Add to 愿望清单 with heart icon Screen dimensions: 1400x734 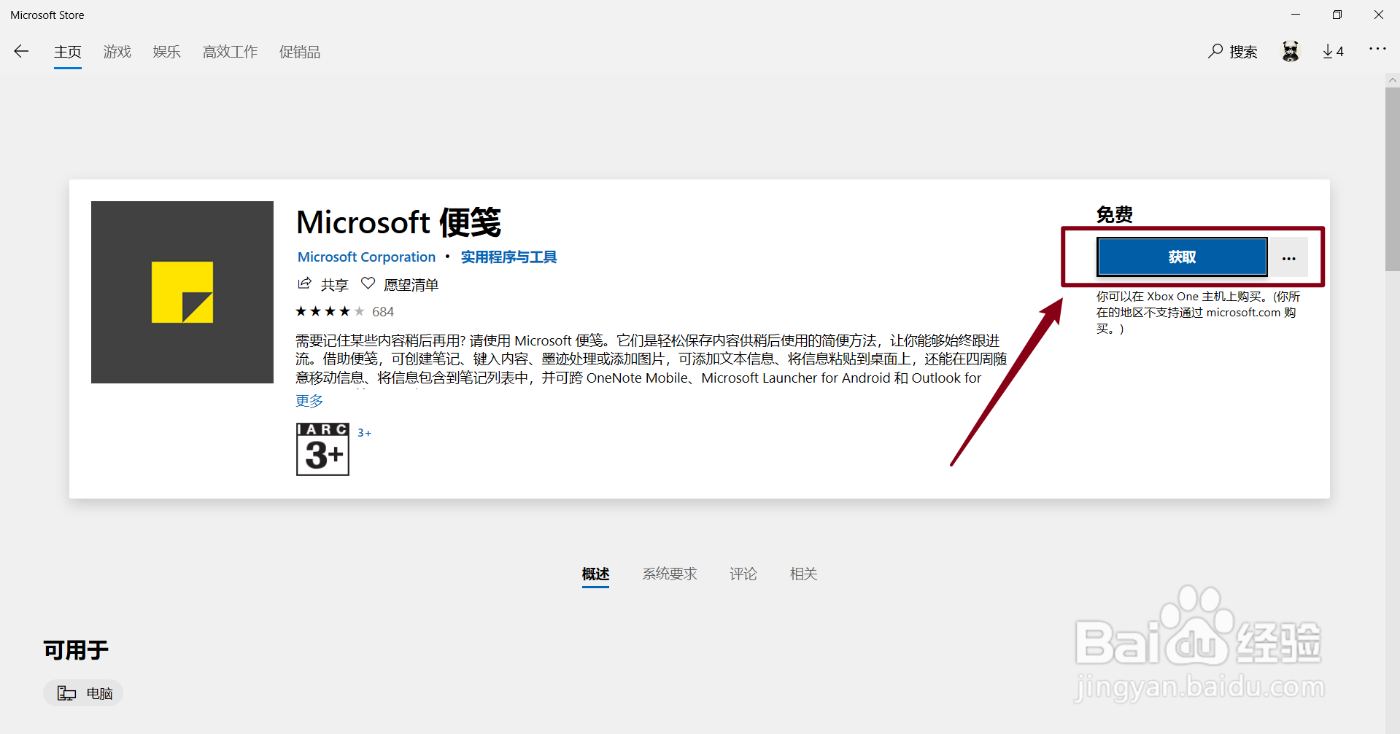(x=400, y=284)
